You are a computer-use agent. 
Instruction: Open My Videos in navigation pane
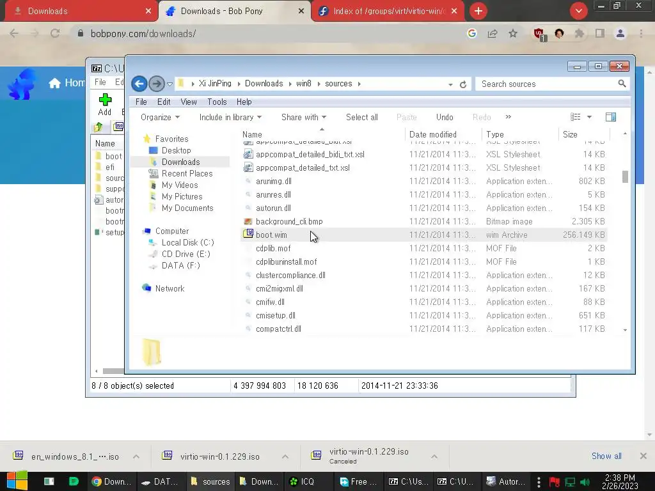[x=180, y=185]
